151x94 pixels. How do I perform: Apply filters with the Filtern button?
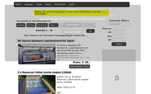coord(119,44)
